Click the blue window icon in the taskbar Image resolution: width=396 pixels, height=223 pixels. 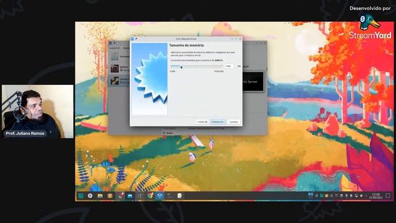(130, 196)
